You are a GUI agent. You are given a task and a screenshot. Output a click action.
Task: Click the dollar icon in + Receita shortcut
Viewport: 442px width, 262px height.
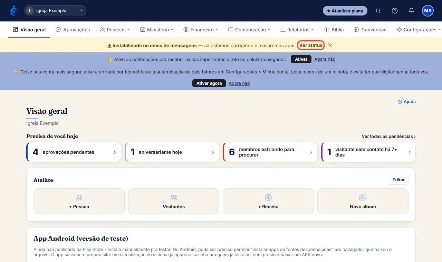tap(268, 198)
